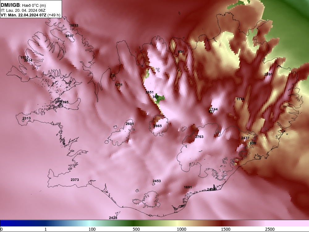
Task: Click the legend label 2500
Action: pyautogui.click(x=270, y=229)
